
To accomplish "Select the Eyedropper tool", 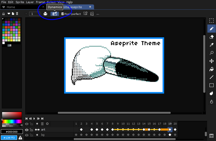I will tap(211, 45).
